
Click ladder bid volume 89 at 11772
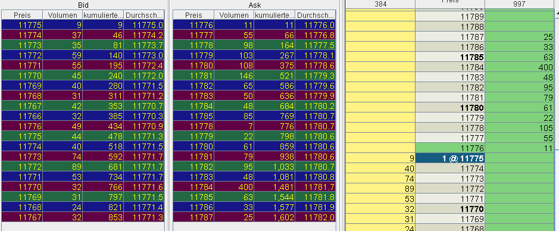380,189
